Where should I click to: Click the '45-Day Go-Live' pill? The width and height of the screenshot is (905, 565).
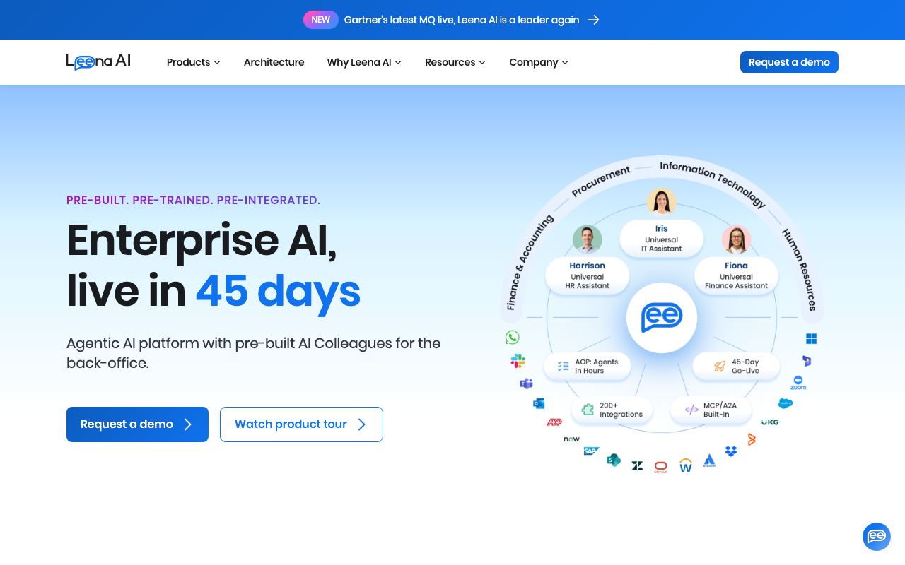tap(736, 366)
